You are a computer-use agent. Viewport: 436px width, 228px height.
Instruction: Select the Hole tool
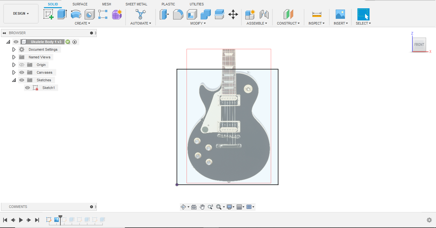(89, 14)
